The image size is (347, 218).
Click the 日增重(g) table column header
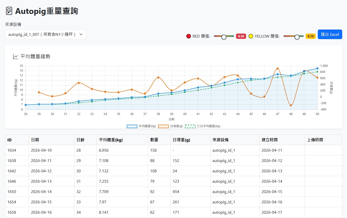(190, 140)
